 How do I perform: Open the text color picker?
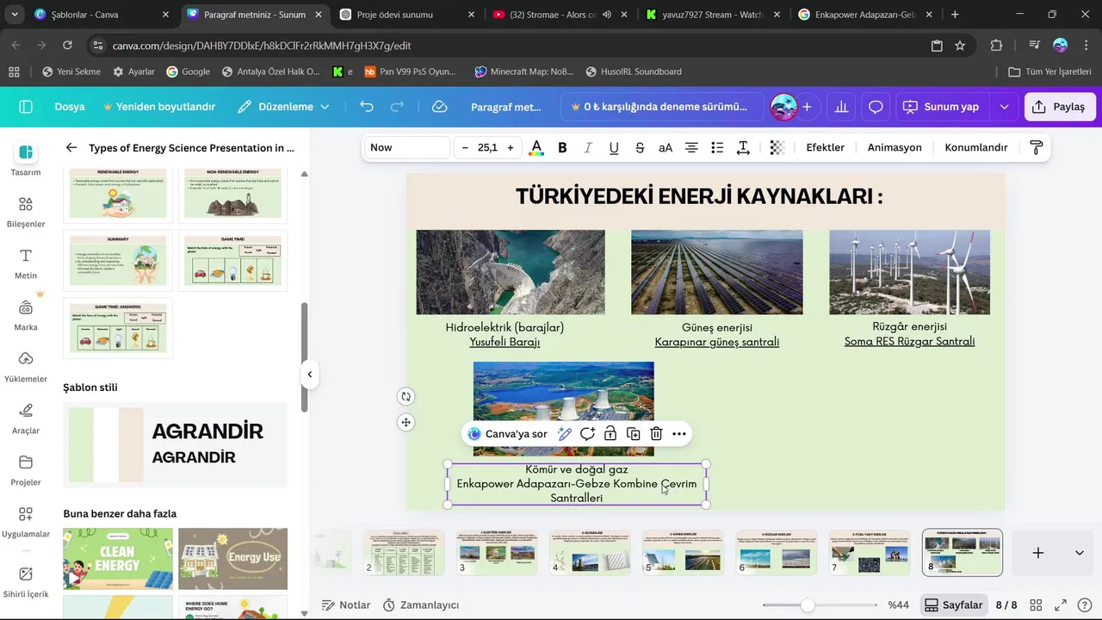point(536,148)
